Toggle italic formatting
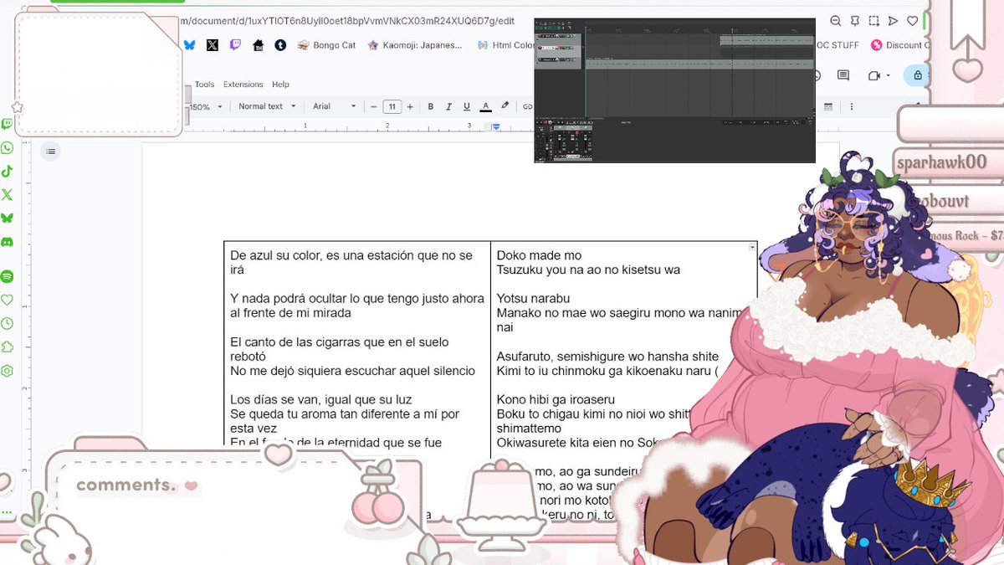 pos(448,106)
